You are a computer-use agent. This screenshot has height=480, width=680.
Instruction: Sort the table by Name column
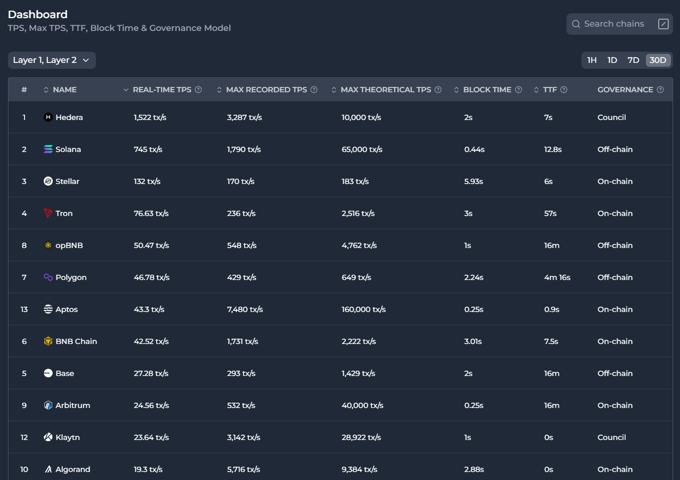(60, 90)
